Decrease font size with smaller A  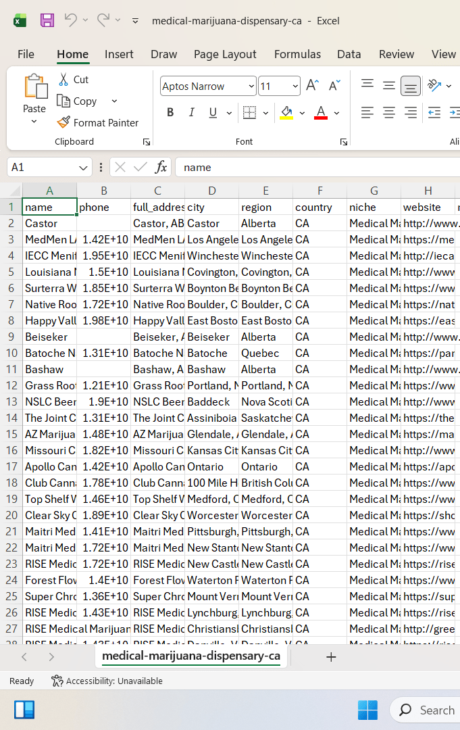pos(334,85)
